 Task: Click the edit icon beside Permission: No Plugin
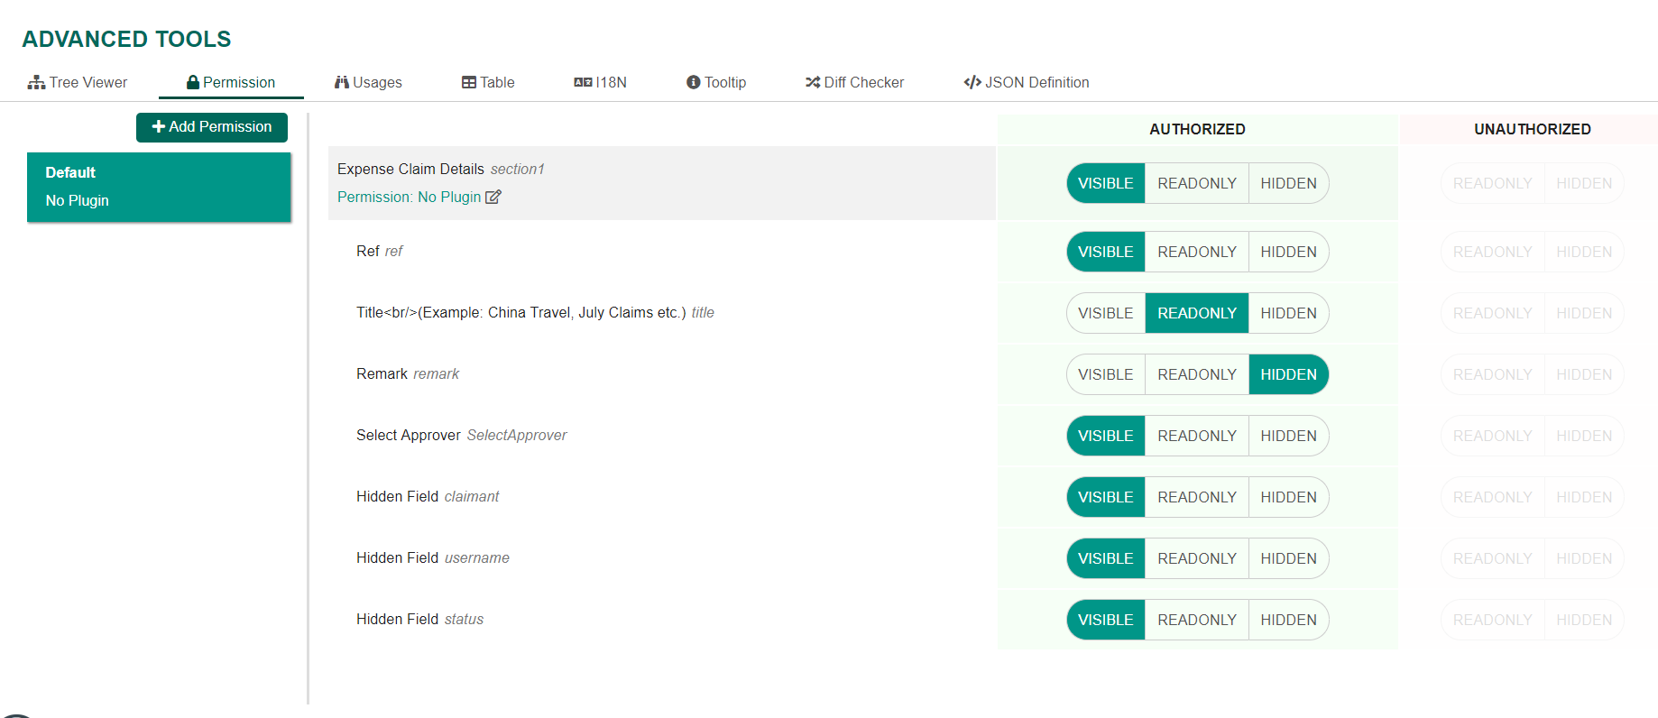point(493,198)
